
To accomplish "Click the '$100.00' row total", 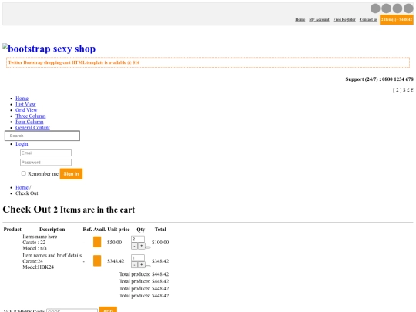I will [160, 242].
